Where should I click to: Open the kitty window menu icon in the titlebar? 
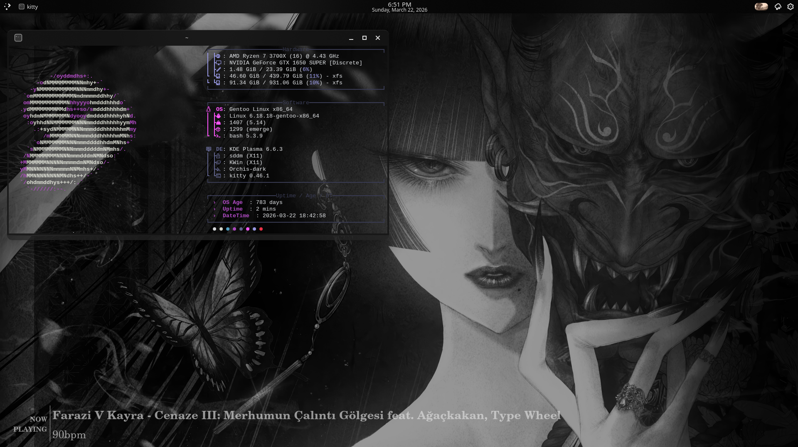click(18, 38)
